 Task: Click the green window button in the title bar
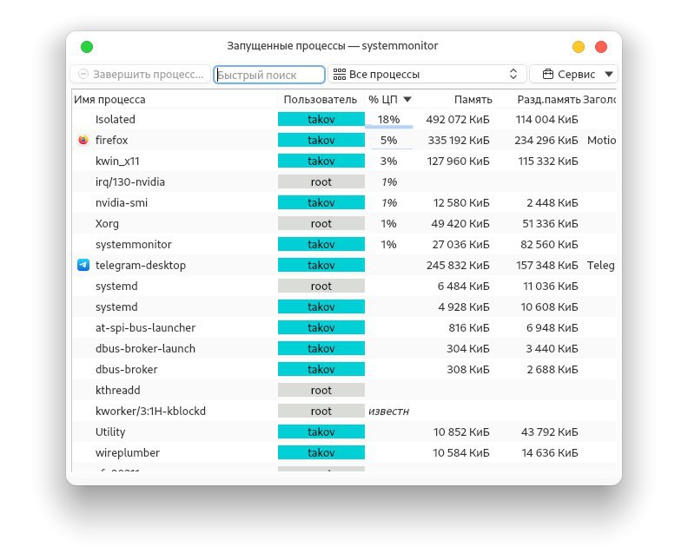(x=87, y=47)
